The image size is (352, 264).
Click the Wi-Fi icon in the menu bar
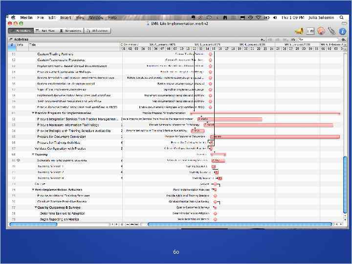point(259,18)
